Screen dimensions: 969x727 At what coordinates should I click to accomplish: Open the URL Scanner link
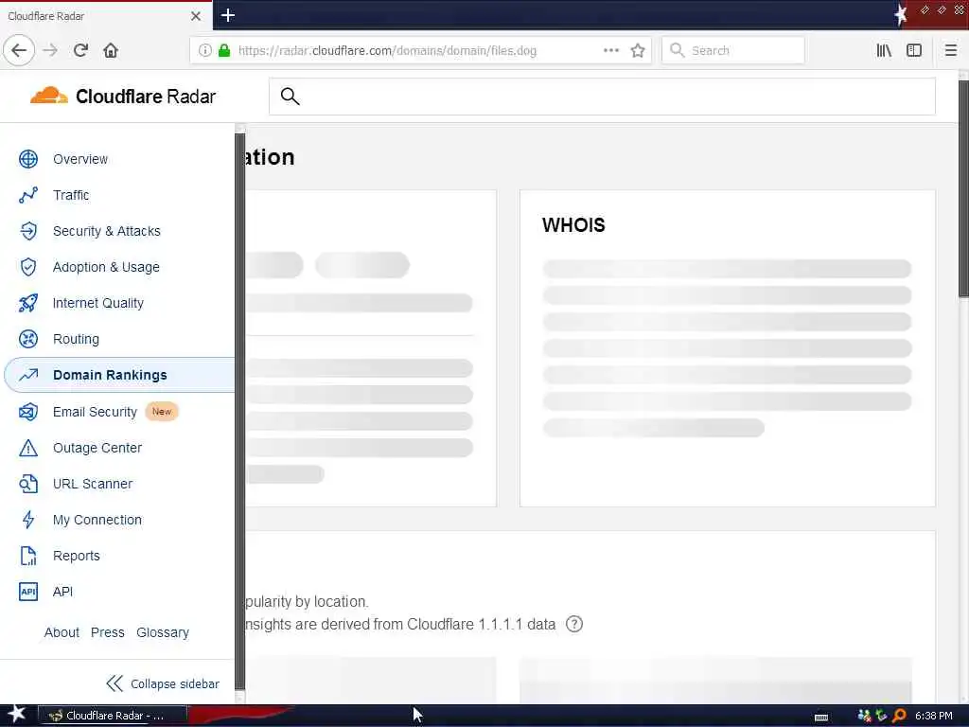pyautogui.click(x=93, y=484)
